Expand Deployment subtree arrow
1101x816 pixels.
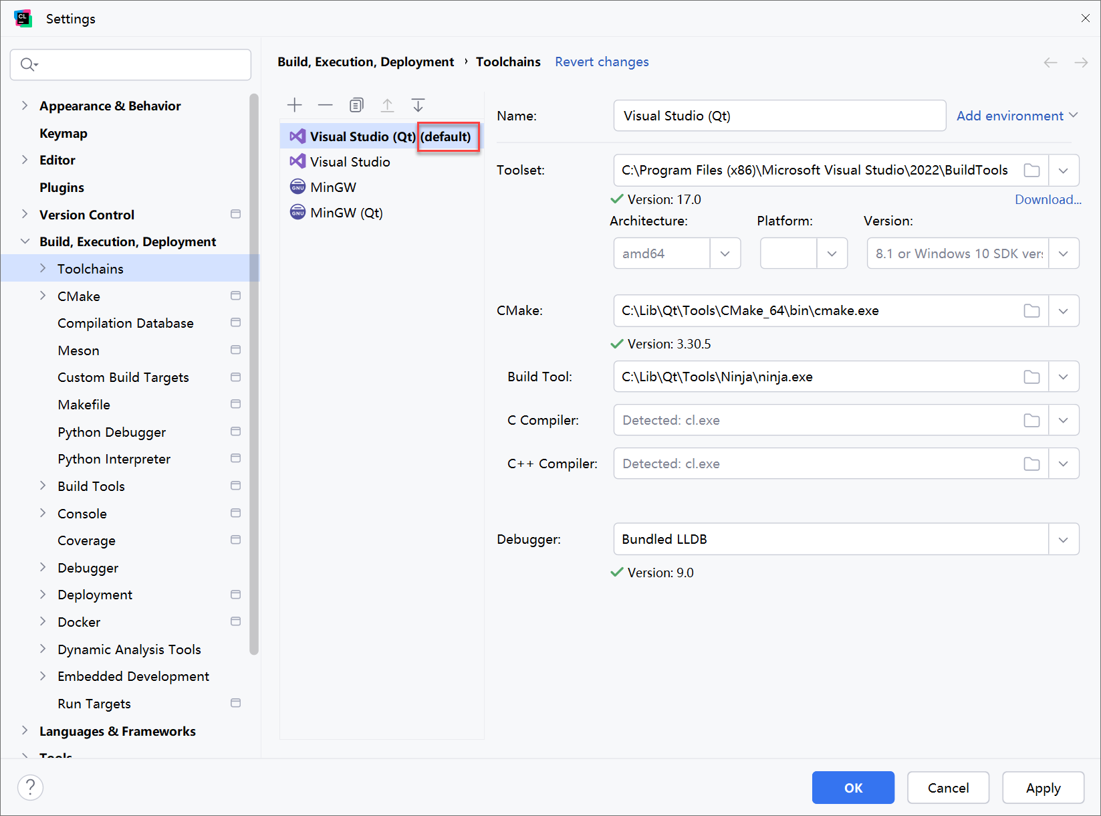point(43,594)
